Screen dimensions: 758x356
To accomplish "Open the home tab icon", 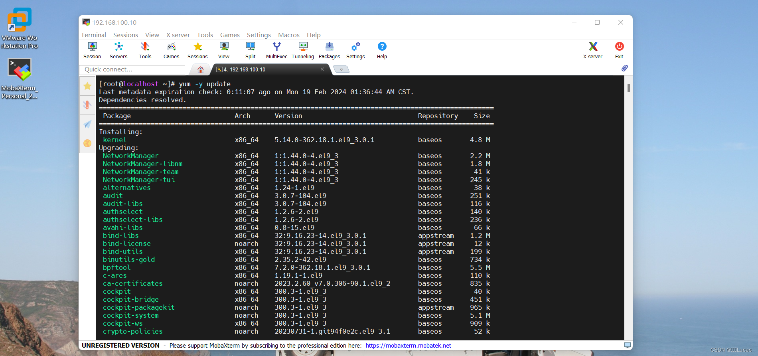I will coord(201,69).
